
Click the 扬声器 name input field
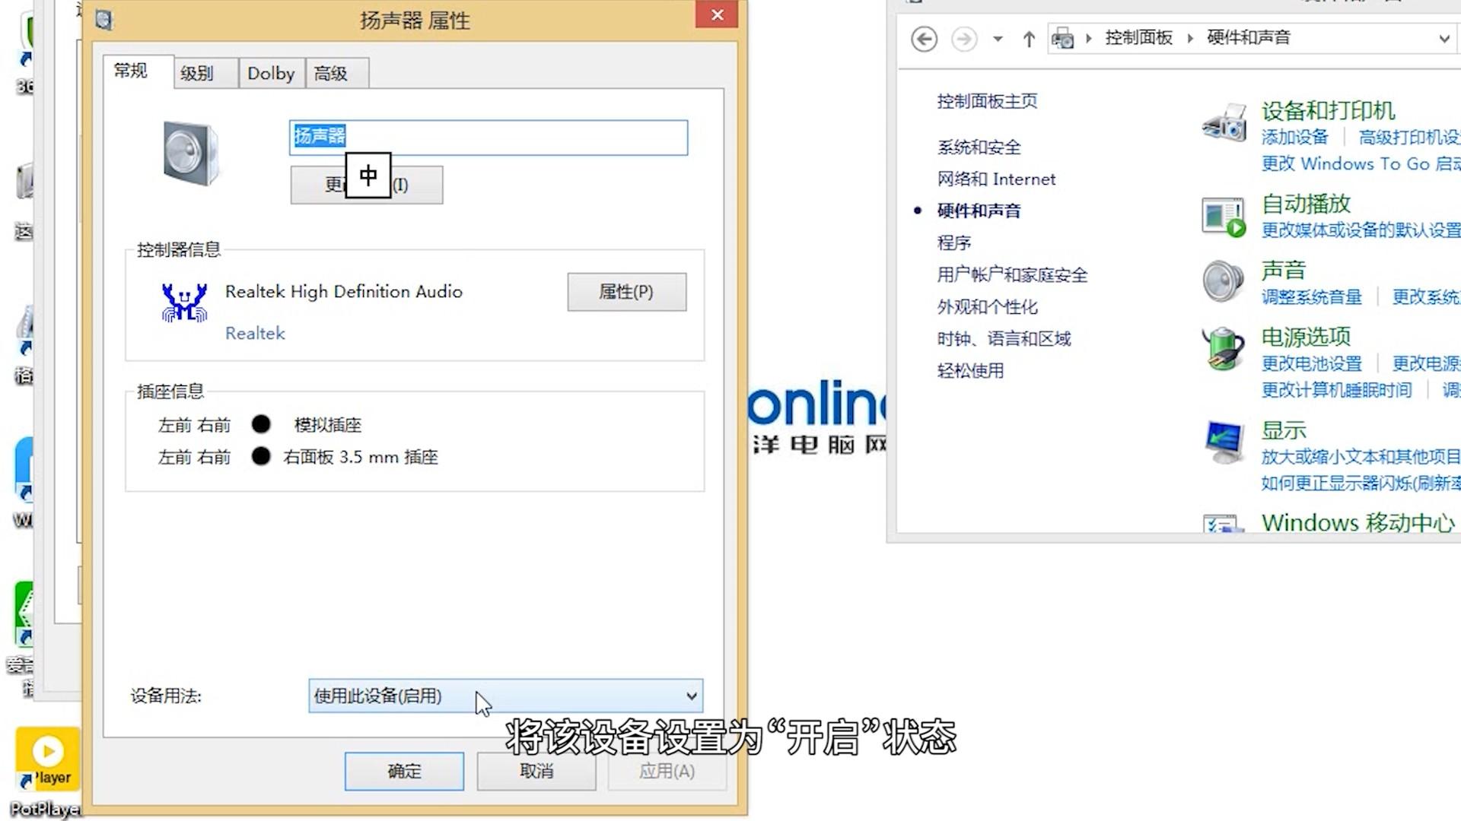489,138
